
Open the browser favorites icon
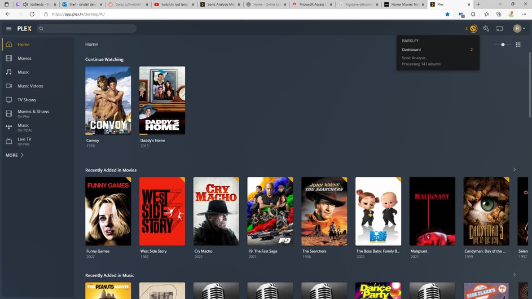tap(486, 14)
